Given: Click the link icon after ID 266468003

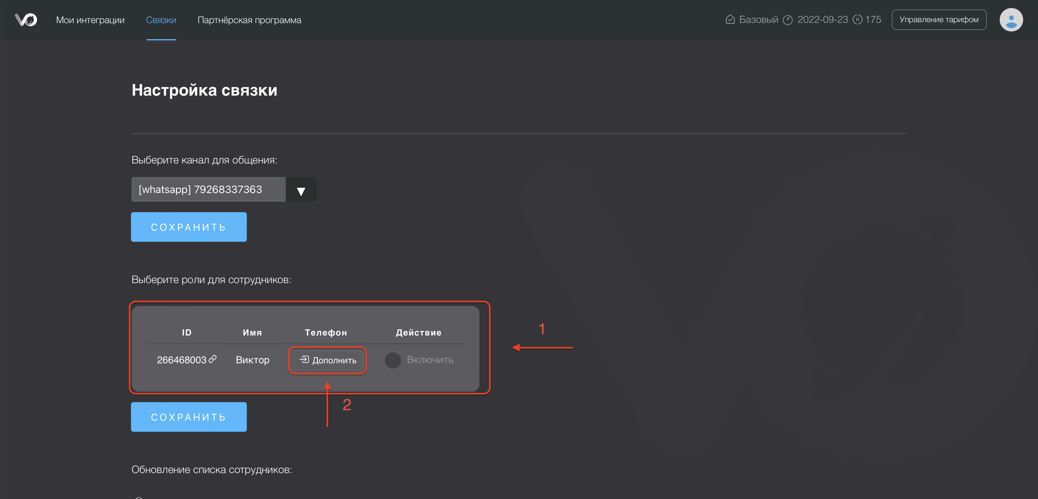Looking at the screenshot, I should tap(213, 359).
